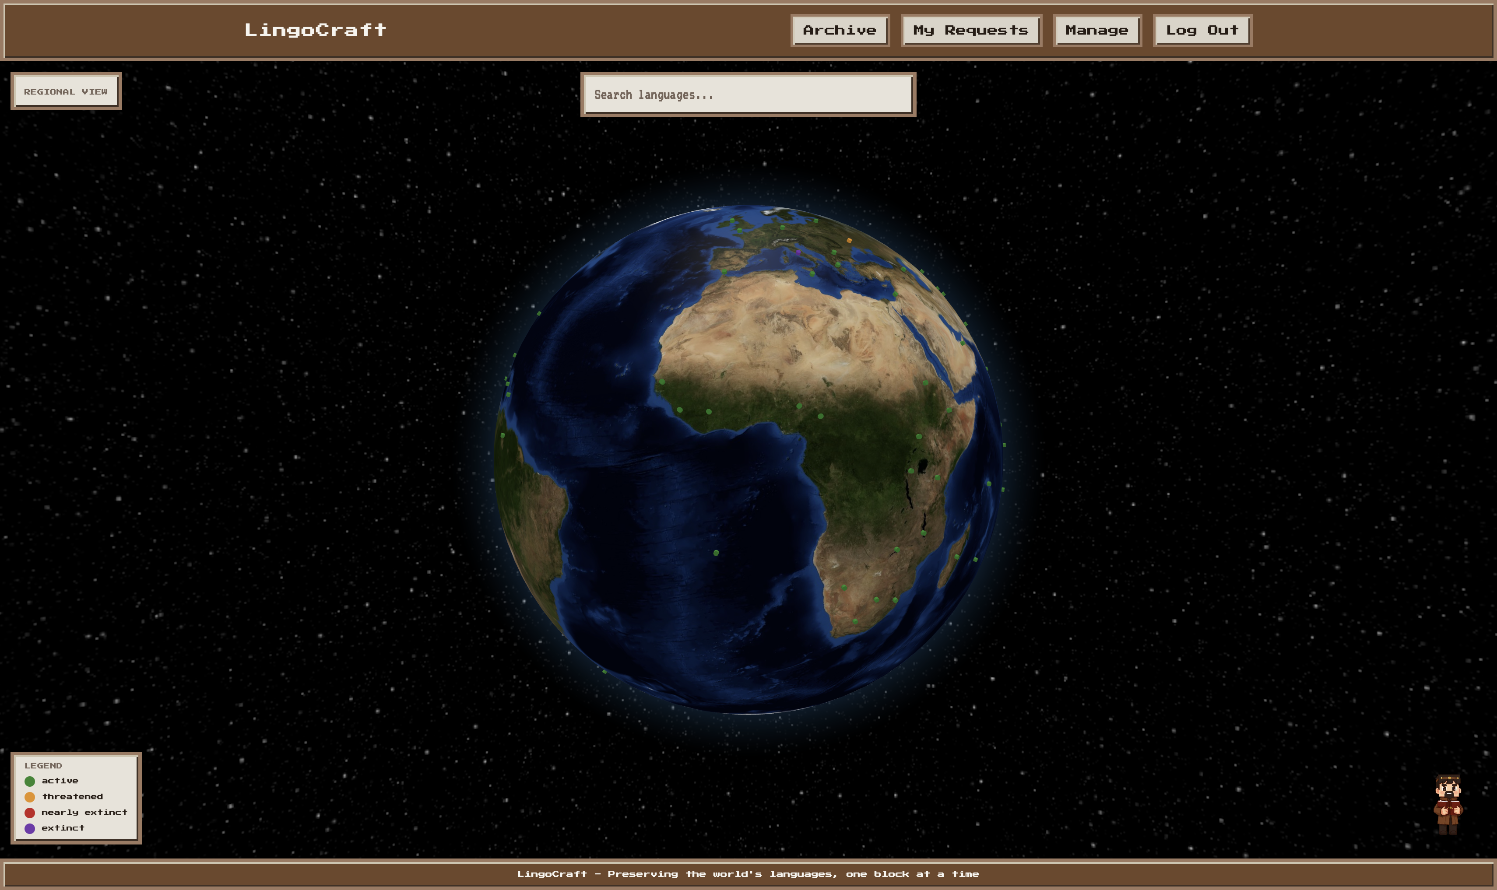Click the purple extinct marker in Italy
1497x890 pixels.
pyautogui.click(x=798, y=253)
